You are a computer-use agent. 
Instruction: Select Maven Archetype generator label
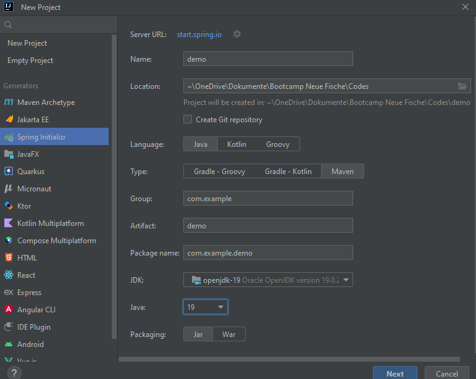(46, 102)
